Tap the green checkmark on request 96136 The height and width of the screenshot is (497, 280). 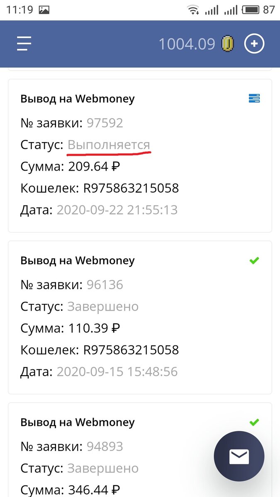(254, 261)
